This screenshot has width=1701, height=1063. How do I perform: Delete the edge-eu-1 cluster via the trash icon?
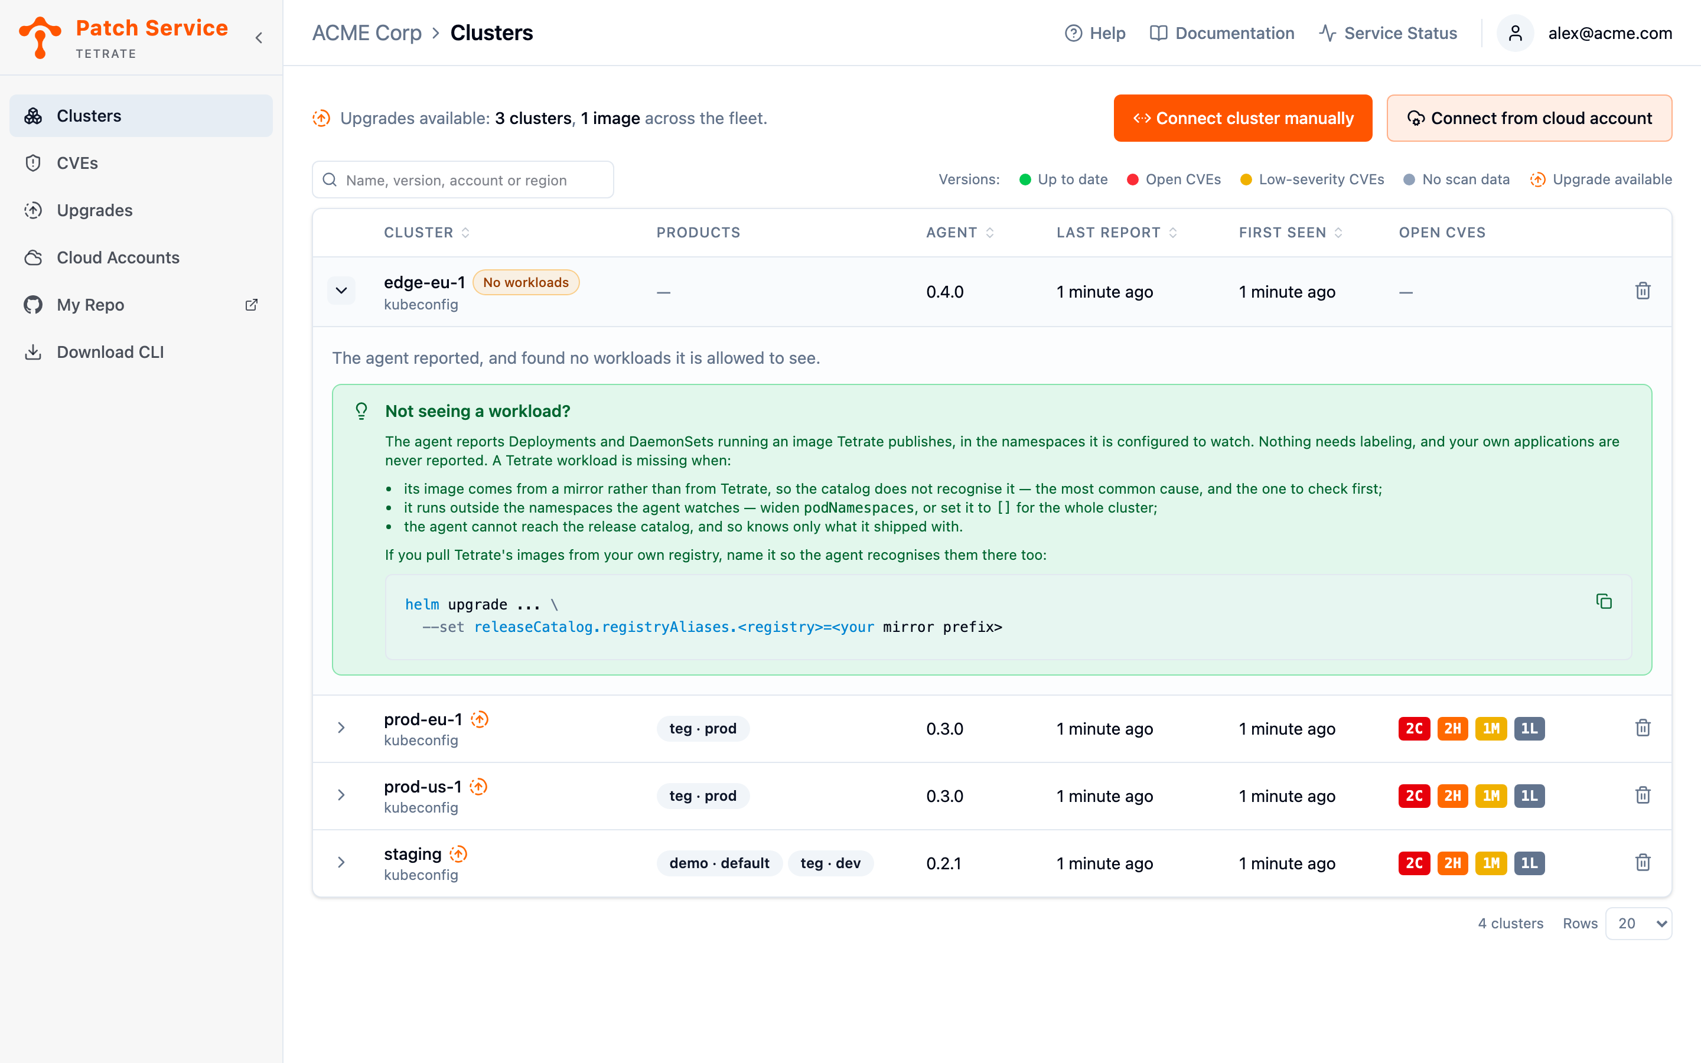point(1643,291)
